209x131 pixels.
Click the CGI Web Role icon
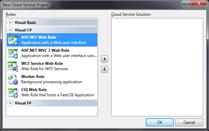coord(13,92)
